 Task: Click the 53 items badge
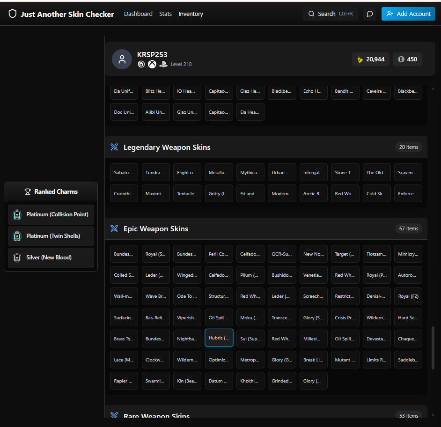(x=408, y=415)
